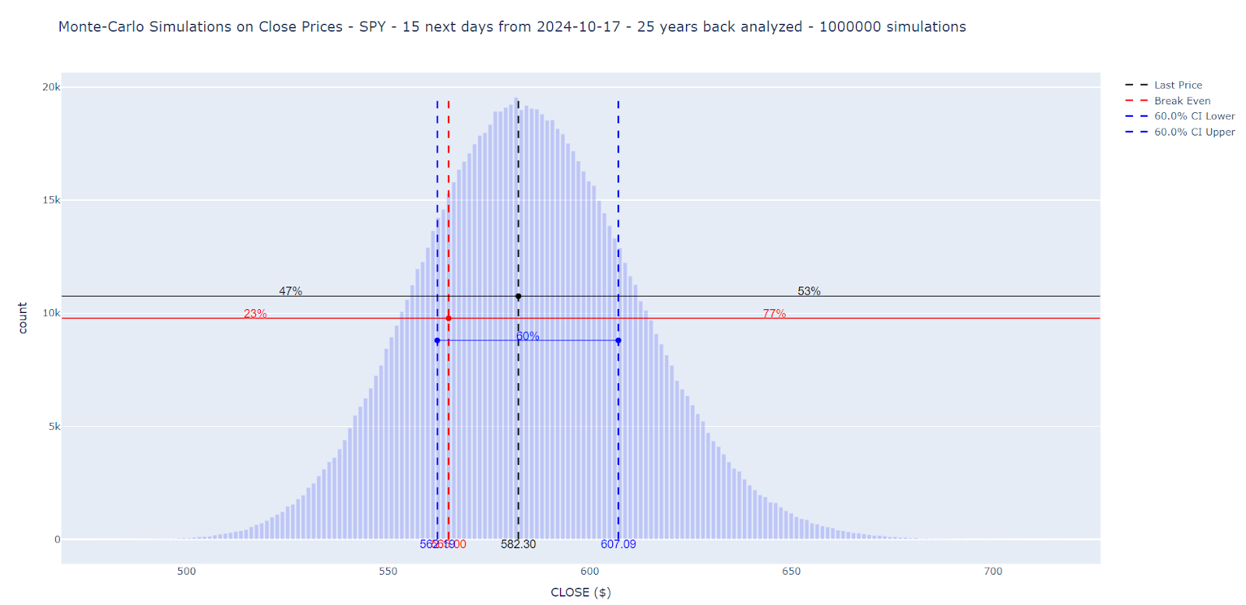Click the 5k y-axis tick label
Screen dimensions: 1246x605
click(x=55, y=427)
